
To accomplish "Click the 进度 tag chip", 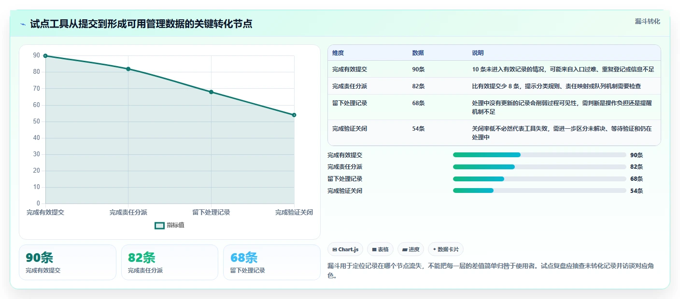I will (411, 249).
